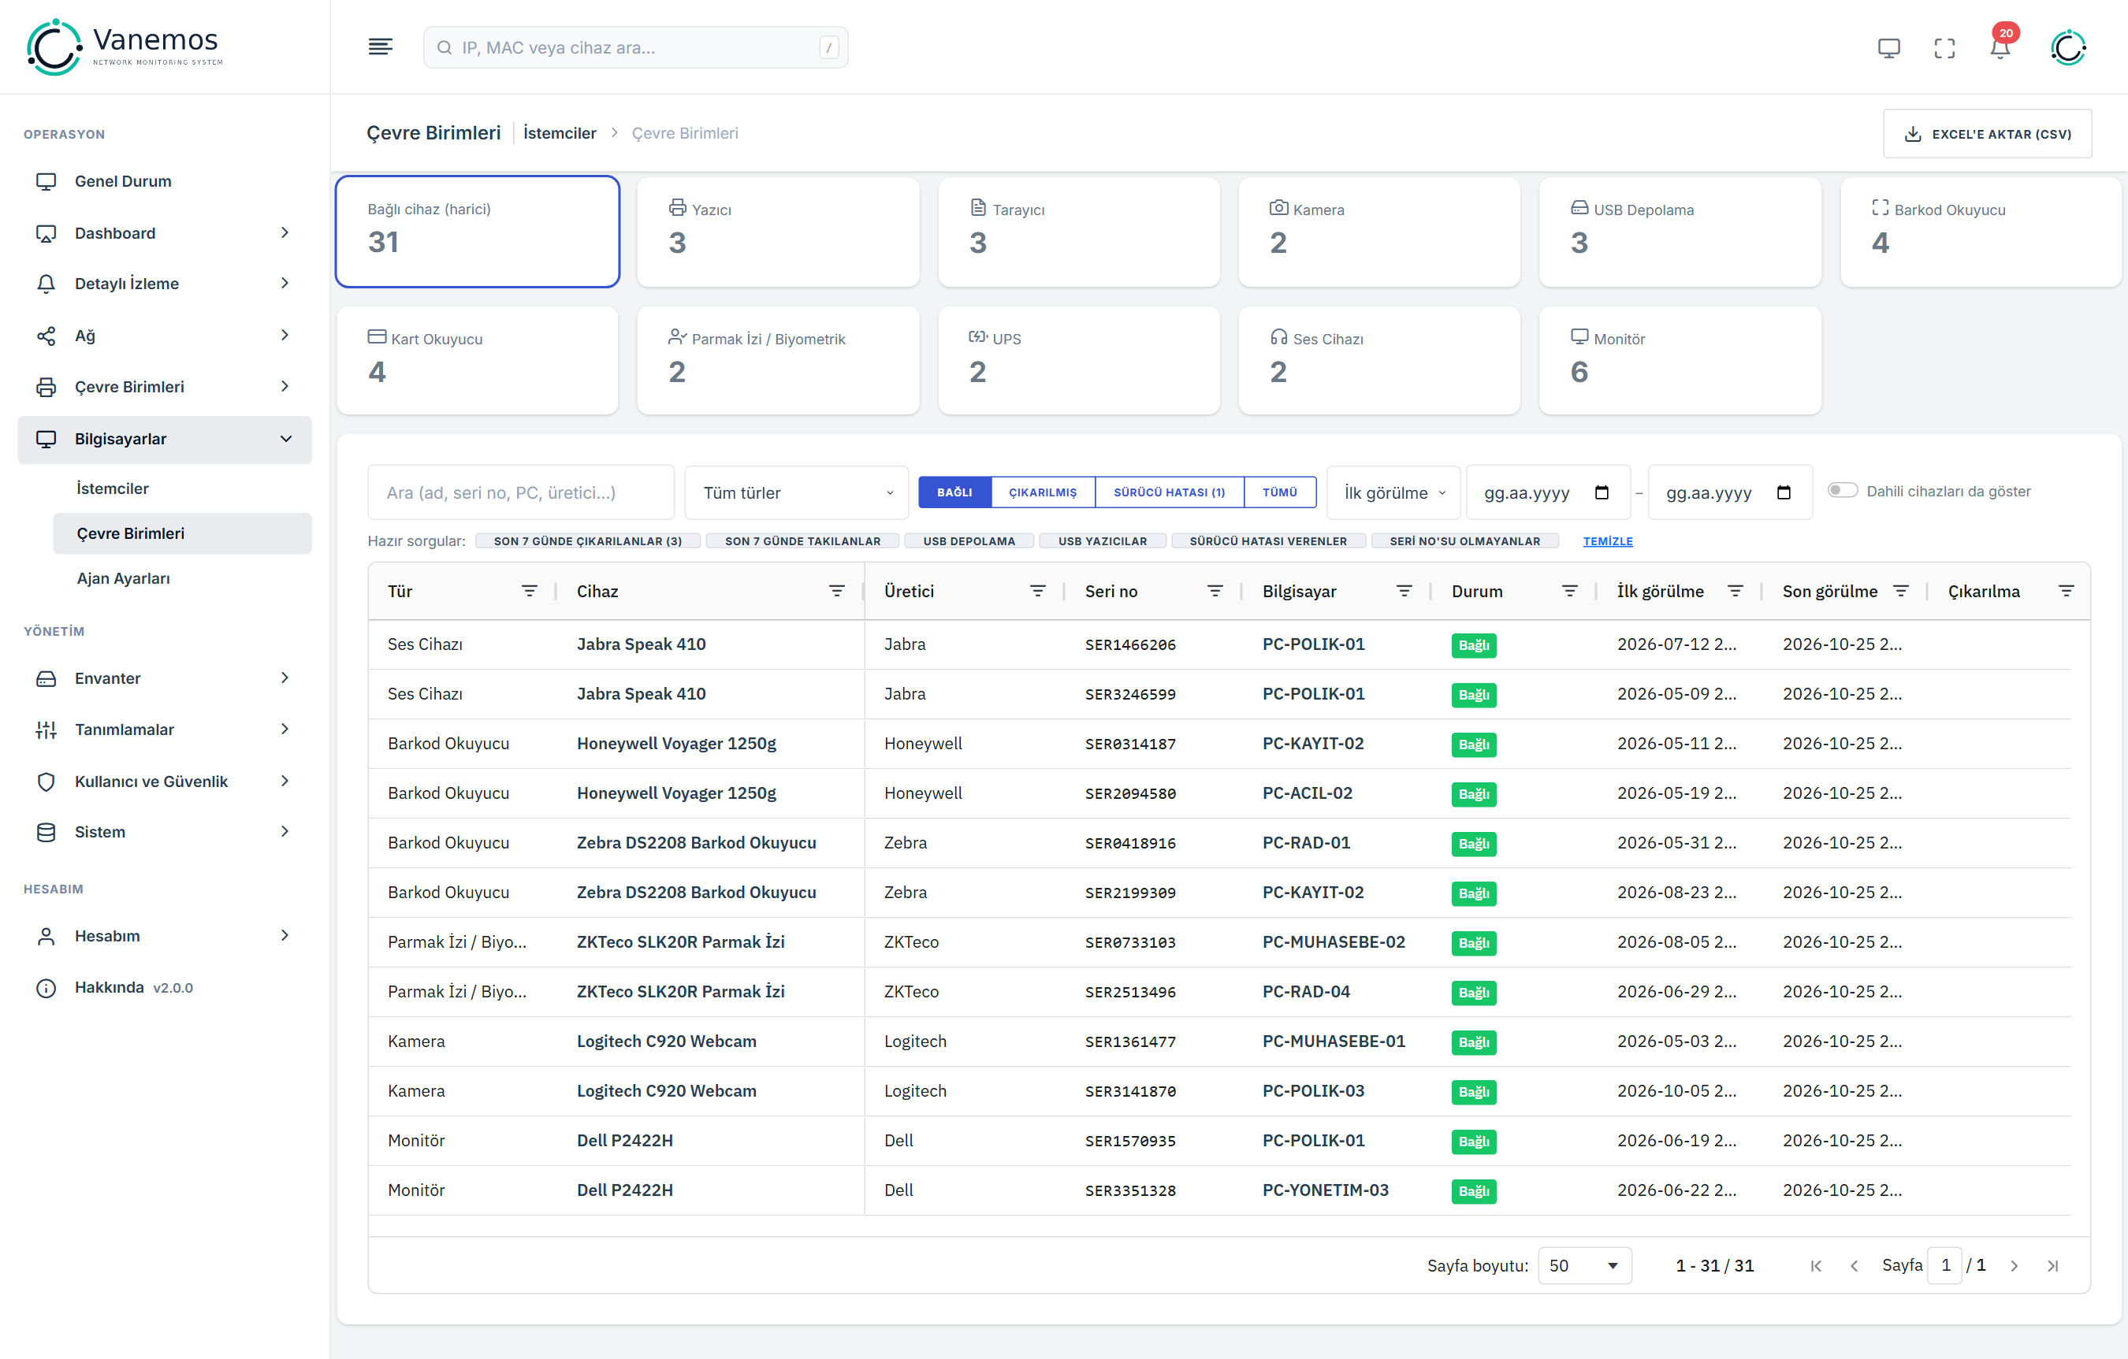The height and width of the screenshot is (1359, 2128).
Task: Open the Tüm türler dropdown
Action: pos(796,493)
